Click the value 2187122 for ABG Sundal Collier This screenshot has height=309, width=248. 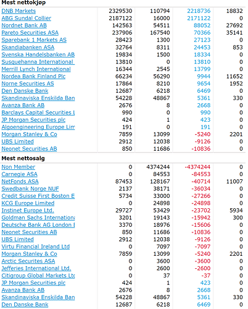coord(120,19)
